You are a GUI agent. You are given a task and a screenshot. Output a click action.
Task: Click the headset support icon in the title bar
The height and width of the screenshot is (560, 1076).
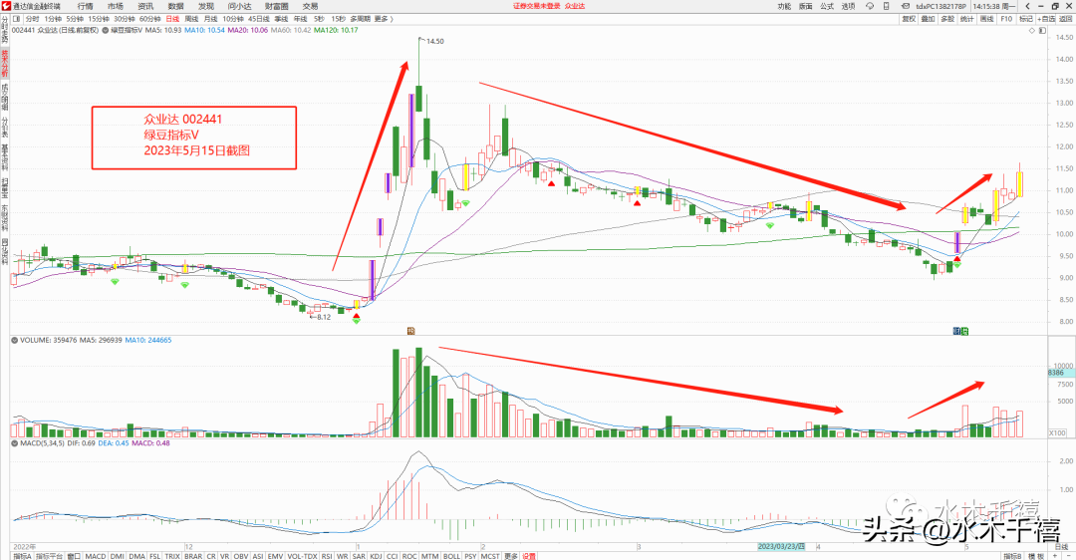(x=870, y=6)
